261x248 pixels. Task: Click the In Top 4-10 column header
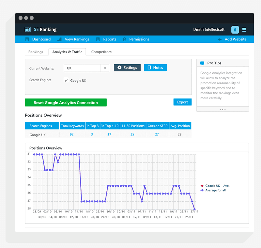tap(110, 126)
